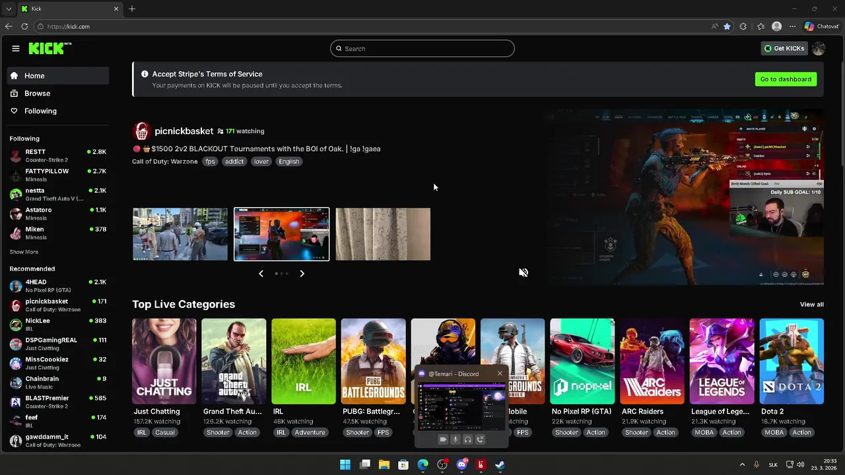The width and height of the screenshot is (845, 475).
Task: Open OBS Studio from taskbar
Action: pos(442,464)
